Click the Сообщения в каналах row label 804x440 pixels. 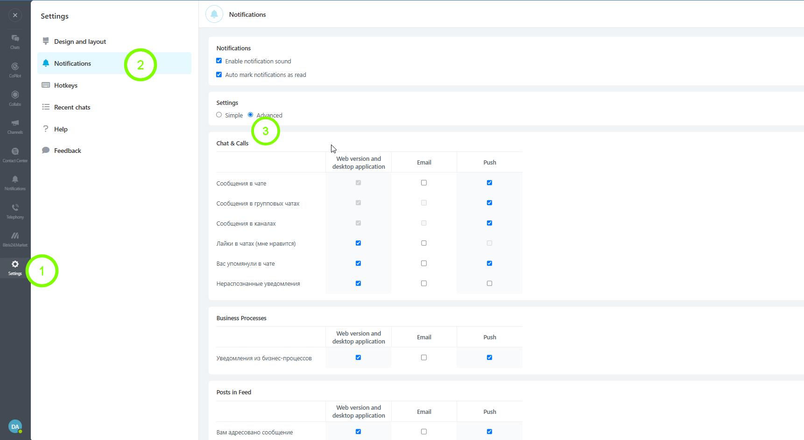tap(246, 224)
